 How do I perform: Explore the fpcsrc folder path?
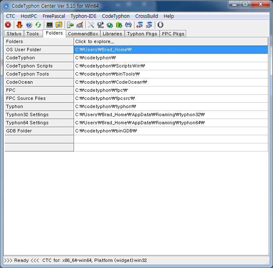click(171, 99)
